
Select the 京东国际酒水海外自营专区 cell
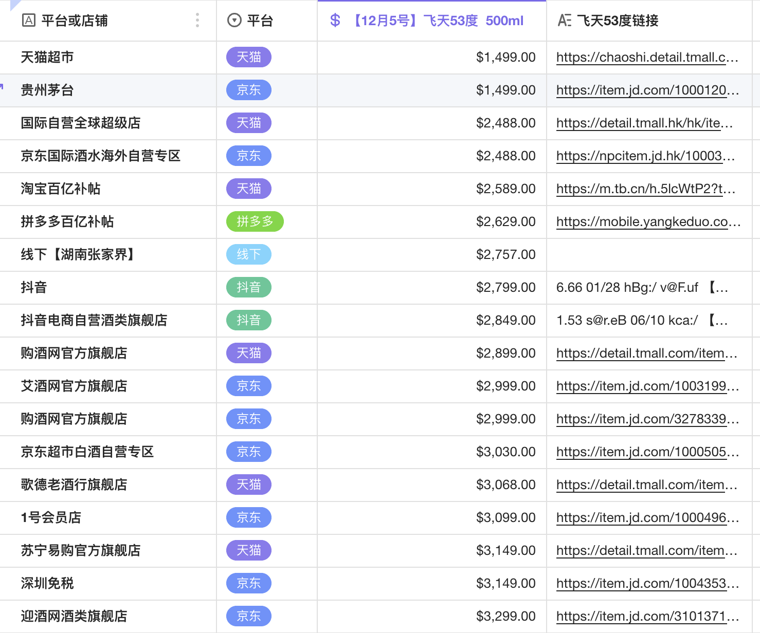coord(108,156)
